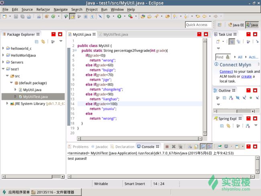The height and width of the screenshot is (196, 261).
Task: Click the green Run button in toolbar
Action: [x=119, y=16]
